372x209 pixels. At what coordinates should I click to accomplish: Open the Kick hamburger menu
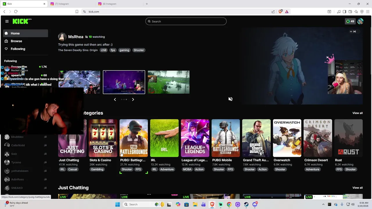tap(7, 21)
